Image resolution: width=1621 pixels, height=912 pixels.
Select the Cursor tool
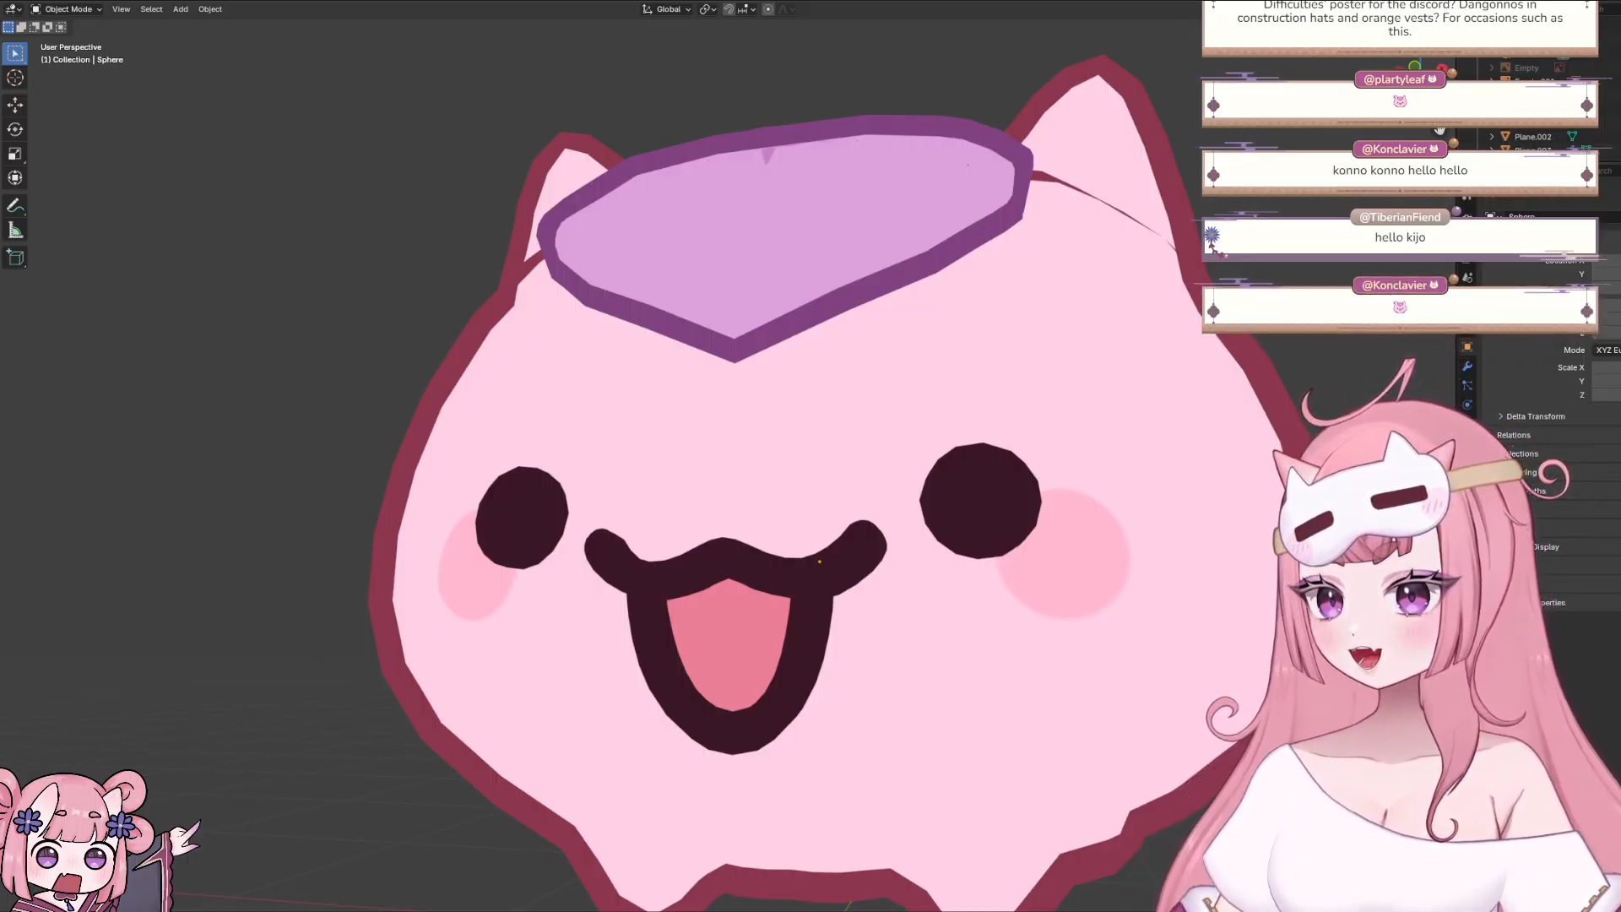click(x=15, y=78)
